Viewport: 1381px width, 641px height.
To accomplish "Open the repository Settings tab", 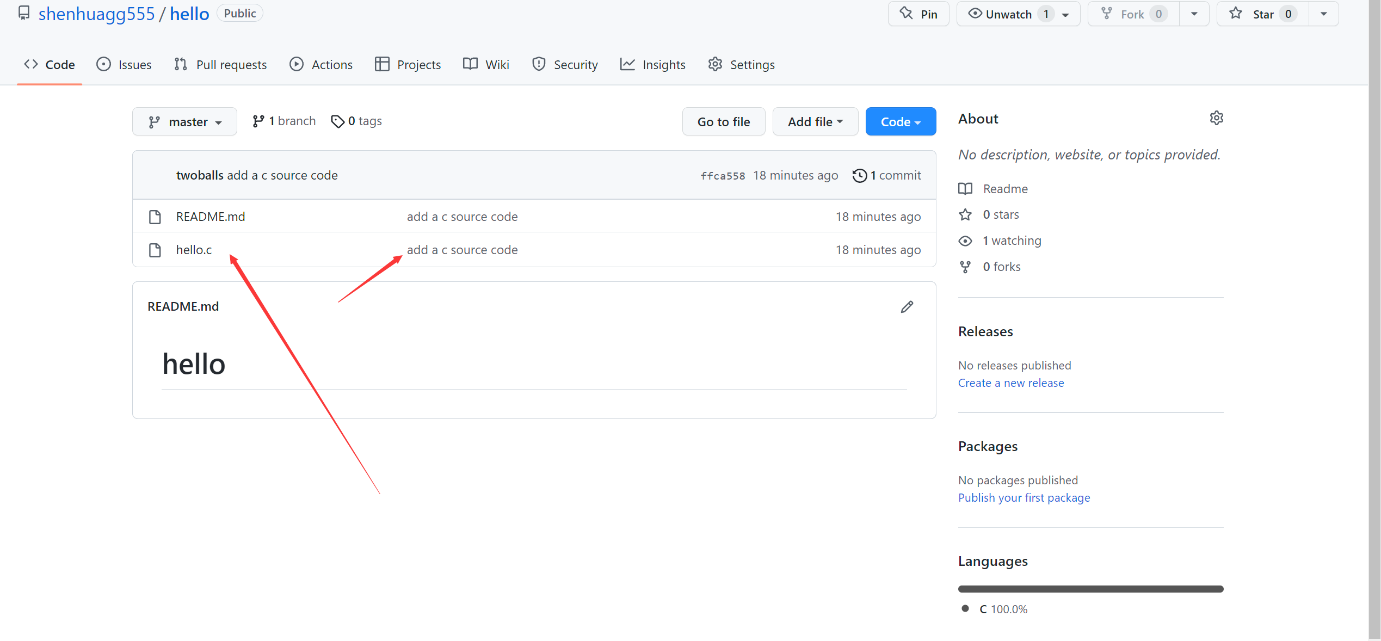I will coord(741,65).
